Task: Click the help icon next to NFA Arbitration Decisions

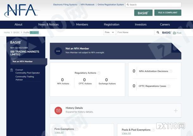Action: click(x=171, y=71)
